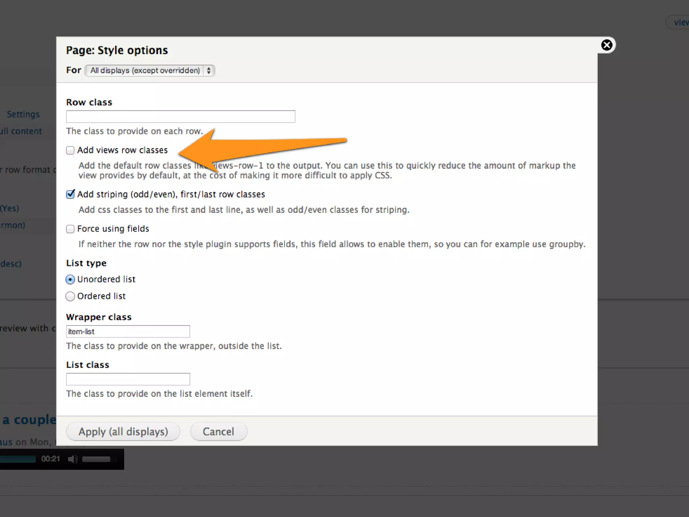Image resolution: width=689 pixels, height=517 pixels.
Task: Adjust the audio volume slider
Action: pyautogui.click(x=96, y=459)
